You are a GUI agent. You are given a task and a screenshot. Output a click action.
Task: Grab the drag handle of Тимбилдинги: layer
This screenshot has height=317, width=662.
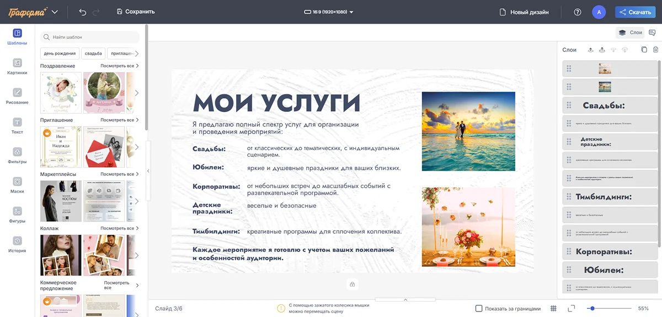[569, 197]
